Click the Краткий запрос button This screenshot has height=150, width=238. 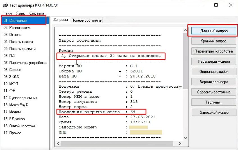point(214,41)
